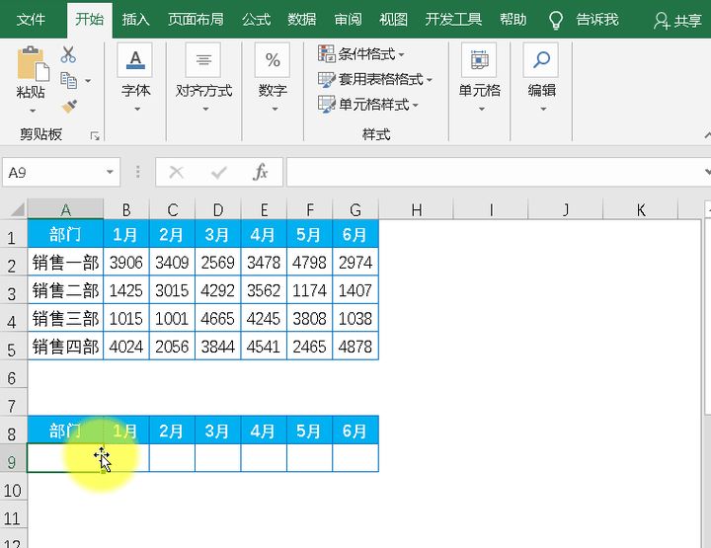Image resolution: width=711 pixels, height=548 pixels.
Task: Click the Cut scissors icon
Action: point(68,55)
